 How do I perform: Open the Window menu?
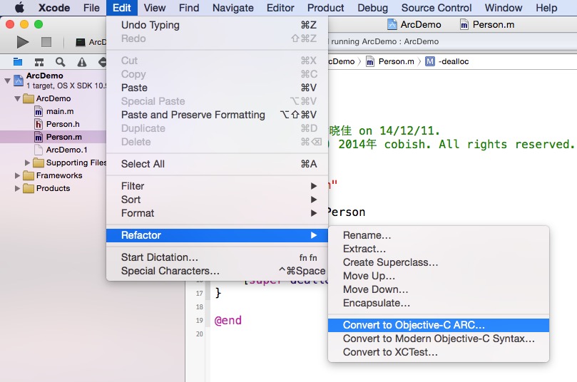tap(504, 8)
